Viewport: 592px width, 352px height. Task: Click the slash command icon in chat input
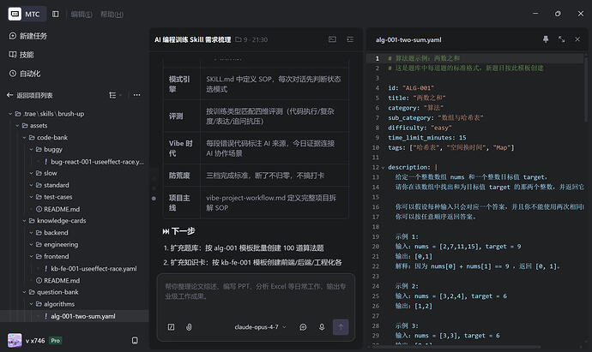[x=171, y=327]
